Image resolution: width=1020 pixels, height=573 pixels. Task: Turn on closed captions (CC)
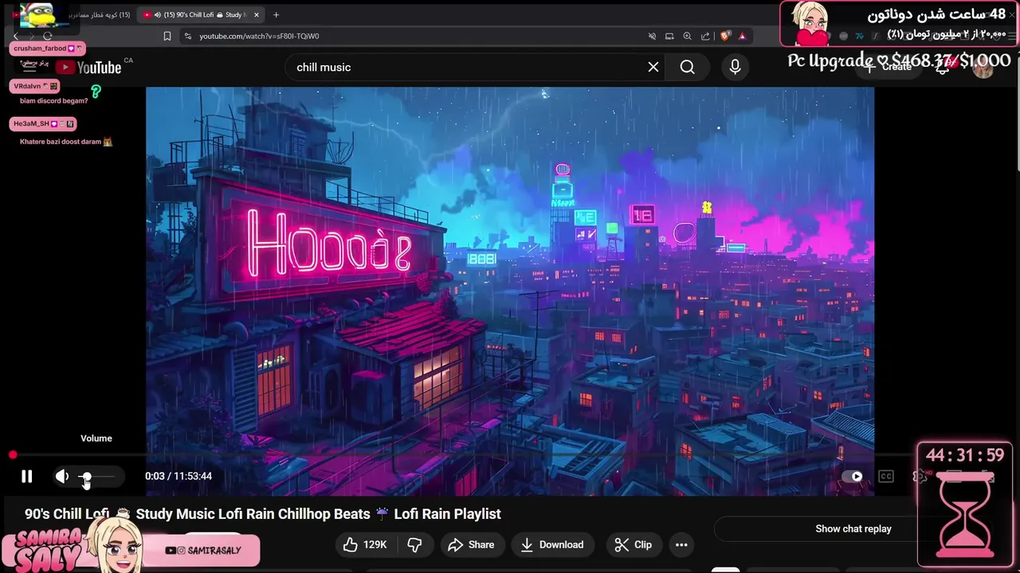click(886, 476)
